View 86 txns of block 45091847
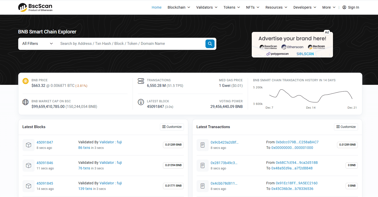Screen dimensions: 378x197 tap(84, 148)
